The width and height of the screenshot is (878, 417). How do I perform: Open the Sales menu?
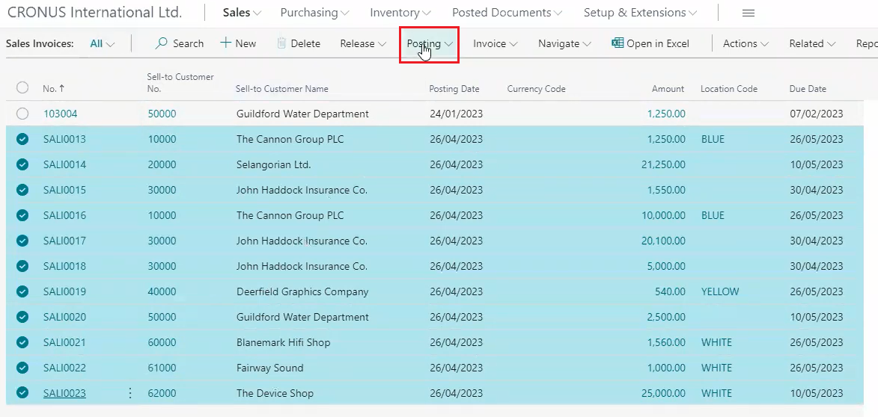click(x=242, y=12)
